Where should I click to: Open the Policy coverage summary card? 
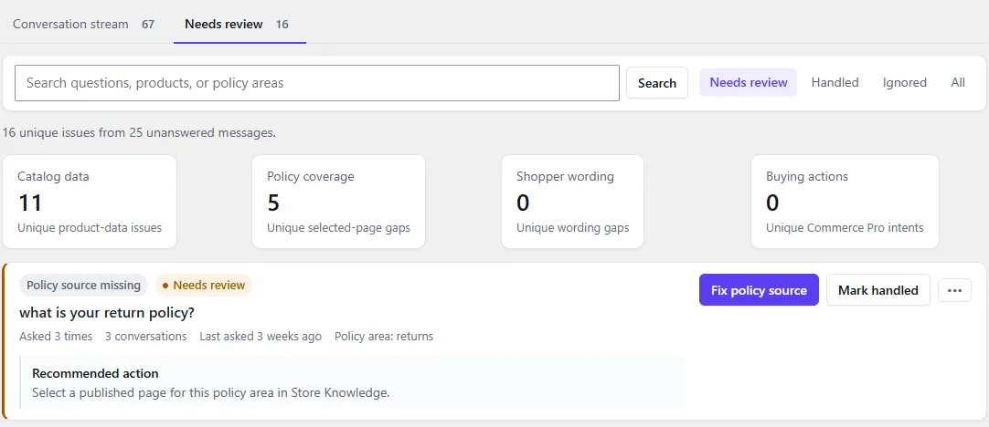[339, 202]
